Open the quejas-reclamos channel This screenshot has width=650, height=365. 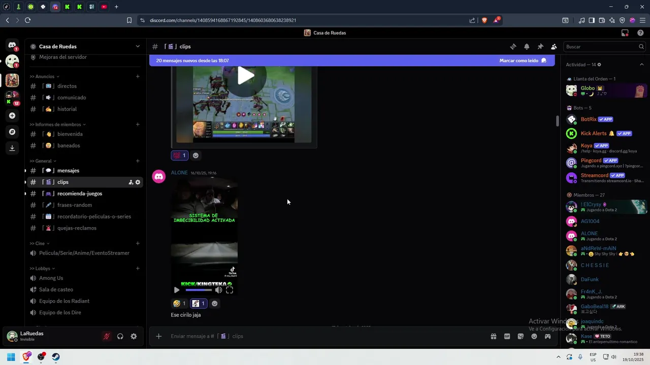click(85, 228)
